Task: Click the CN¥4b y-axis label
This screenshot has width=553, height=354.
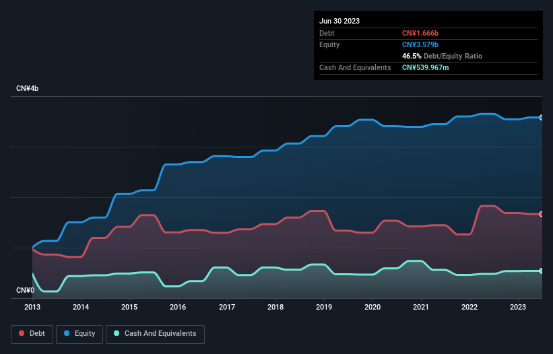Action: coord(27,88)
